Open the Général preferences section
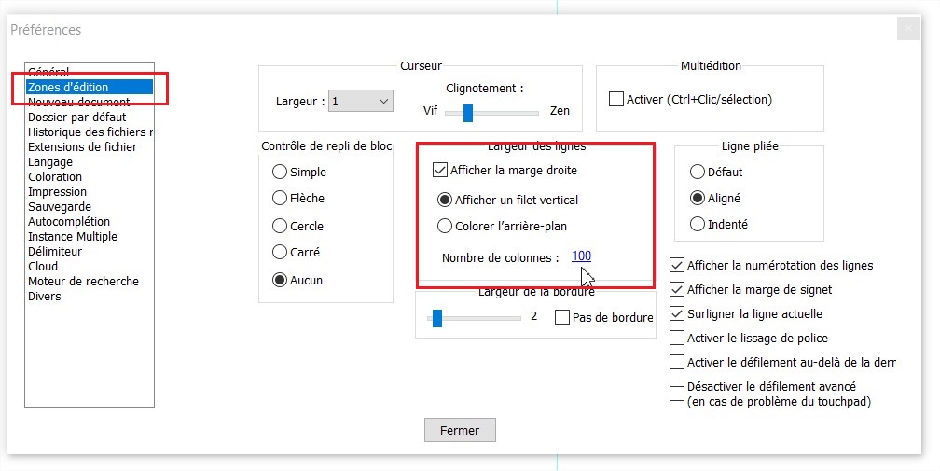The image size is (940, 471). point(48,72)
